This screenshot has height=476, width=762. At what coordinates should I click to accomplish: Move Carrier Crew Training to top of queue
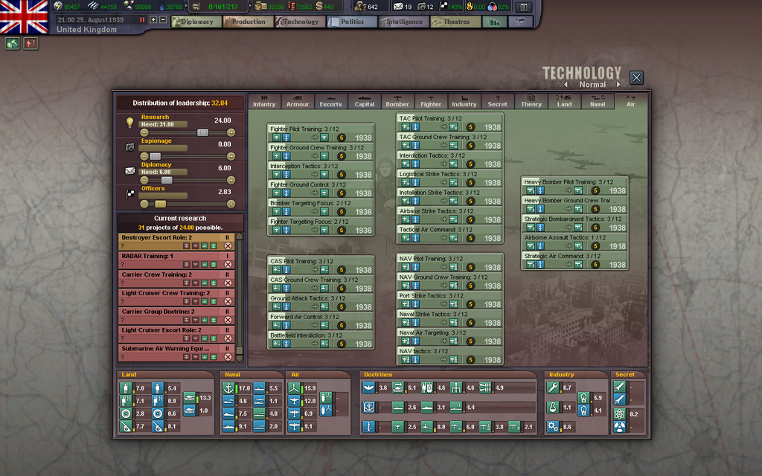[214, 283]
